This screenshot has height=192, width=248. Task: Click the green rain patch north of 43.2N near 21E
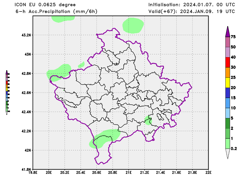pos(133,25)
